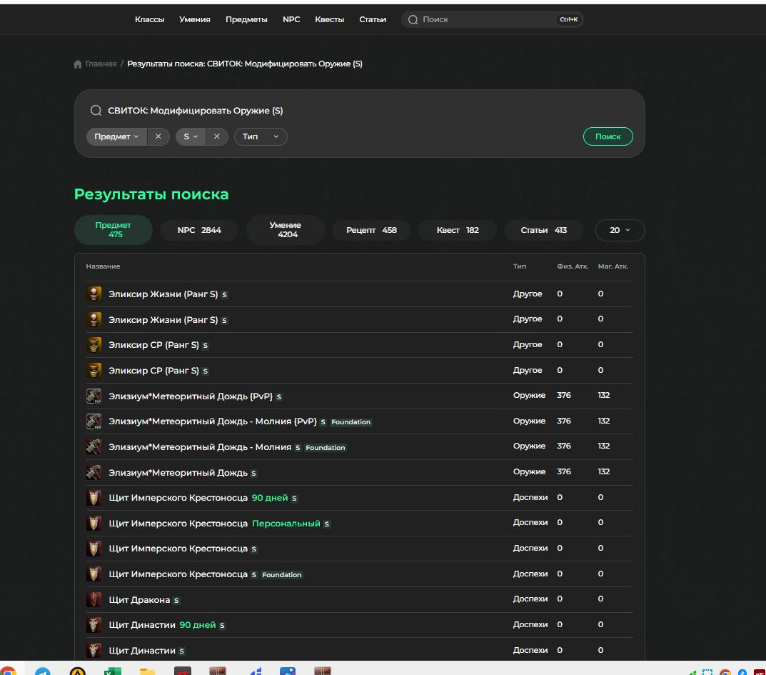Screen dimensions: 766x675
Task: Select the Квест 182 results tab
Action: tap(458, 230)
